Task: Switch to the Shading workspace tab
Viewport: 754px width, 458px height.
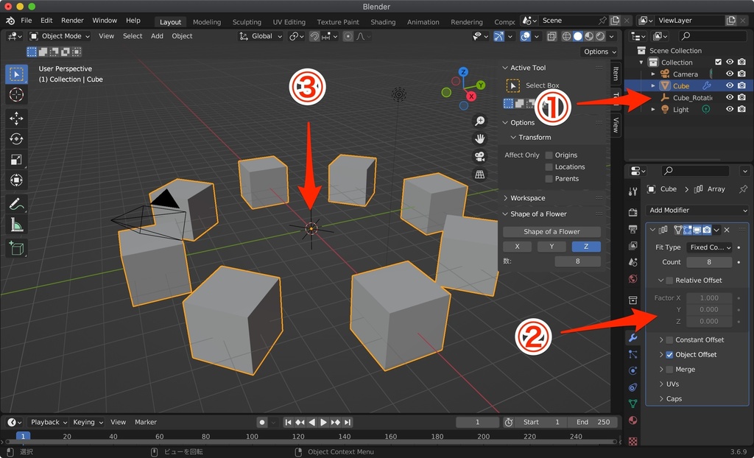Action: click(383, 21)
